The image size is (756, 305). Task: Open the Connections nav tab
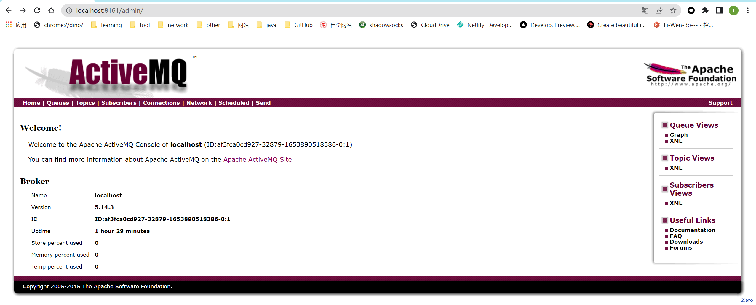(x=161, y=103)
